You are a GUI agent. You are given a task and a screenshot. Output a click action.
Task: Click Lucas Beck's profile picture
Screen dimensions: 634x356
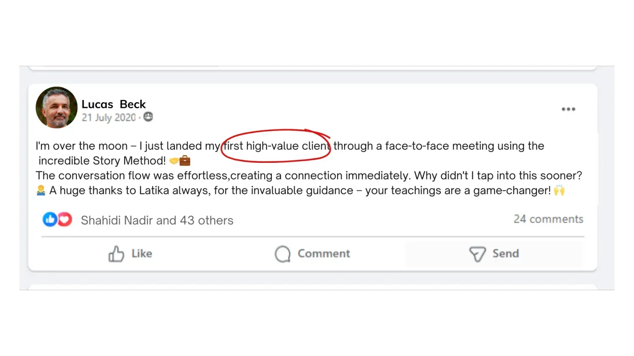pyautogui.click(x=57, y=108)
